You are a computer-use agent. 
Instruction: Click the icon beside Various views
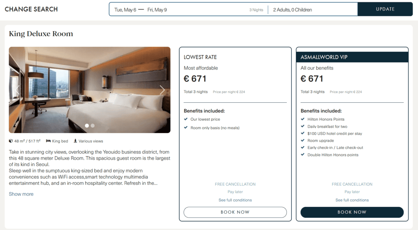(75, 141)
